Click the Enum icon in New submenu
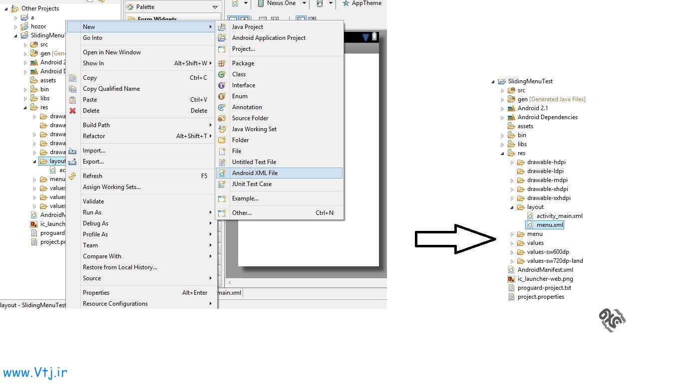The width and height of the screenshot is (682, 383). (222, 96)
